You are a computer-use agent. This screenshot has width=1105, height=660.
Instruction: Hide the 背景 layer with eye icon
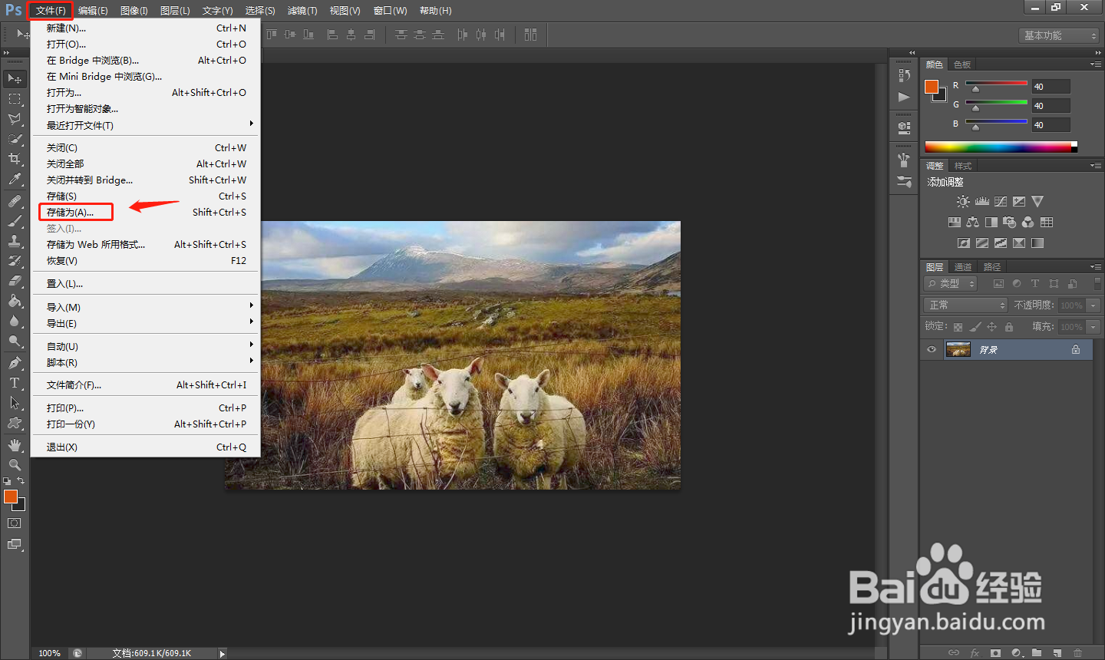932,350
